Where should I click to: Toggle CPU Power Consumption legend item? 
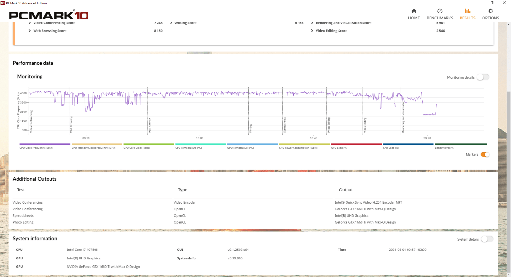304,146
